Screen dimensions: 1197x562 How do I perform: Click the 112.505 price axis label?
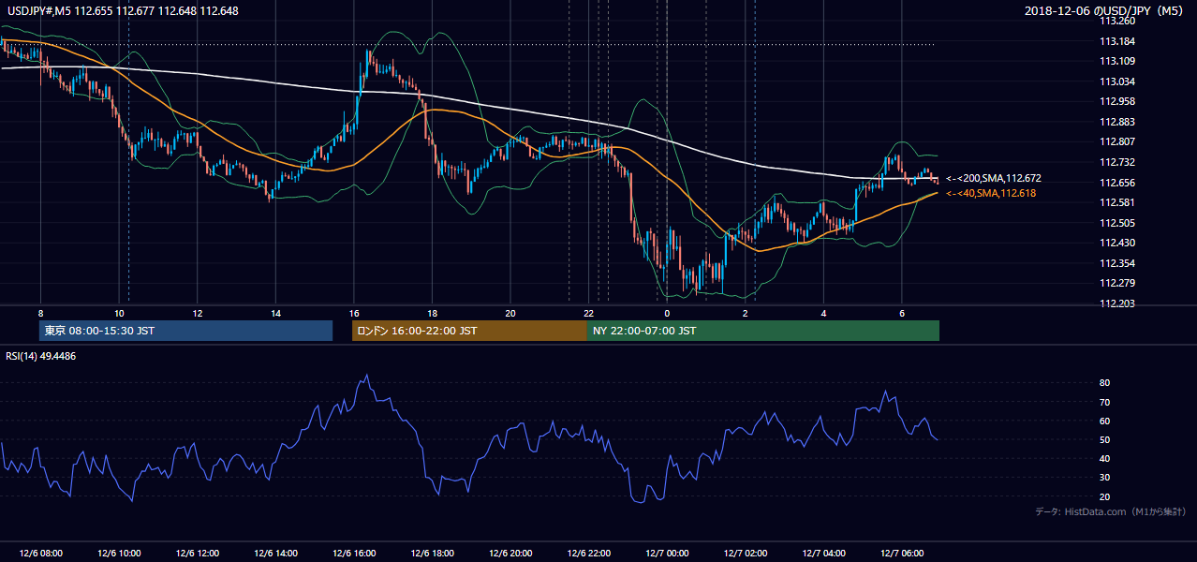(1117, 223)
